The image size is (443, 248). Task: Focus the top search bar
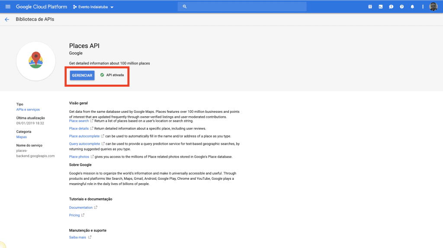[x=242, y=7]
